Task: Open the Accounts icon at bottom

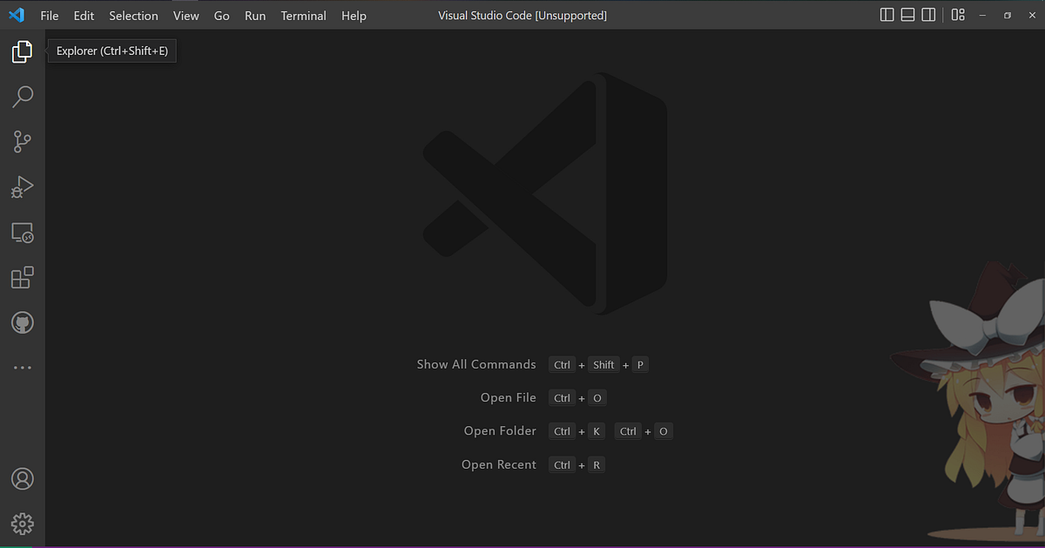Action: [x=22, y=478]
